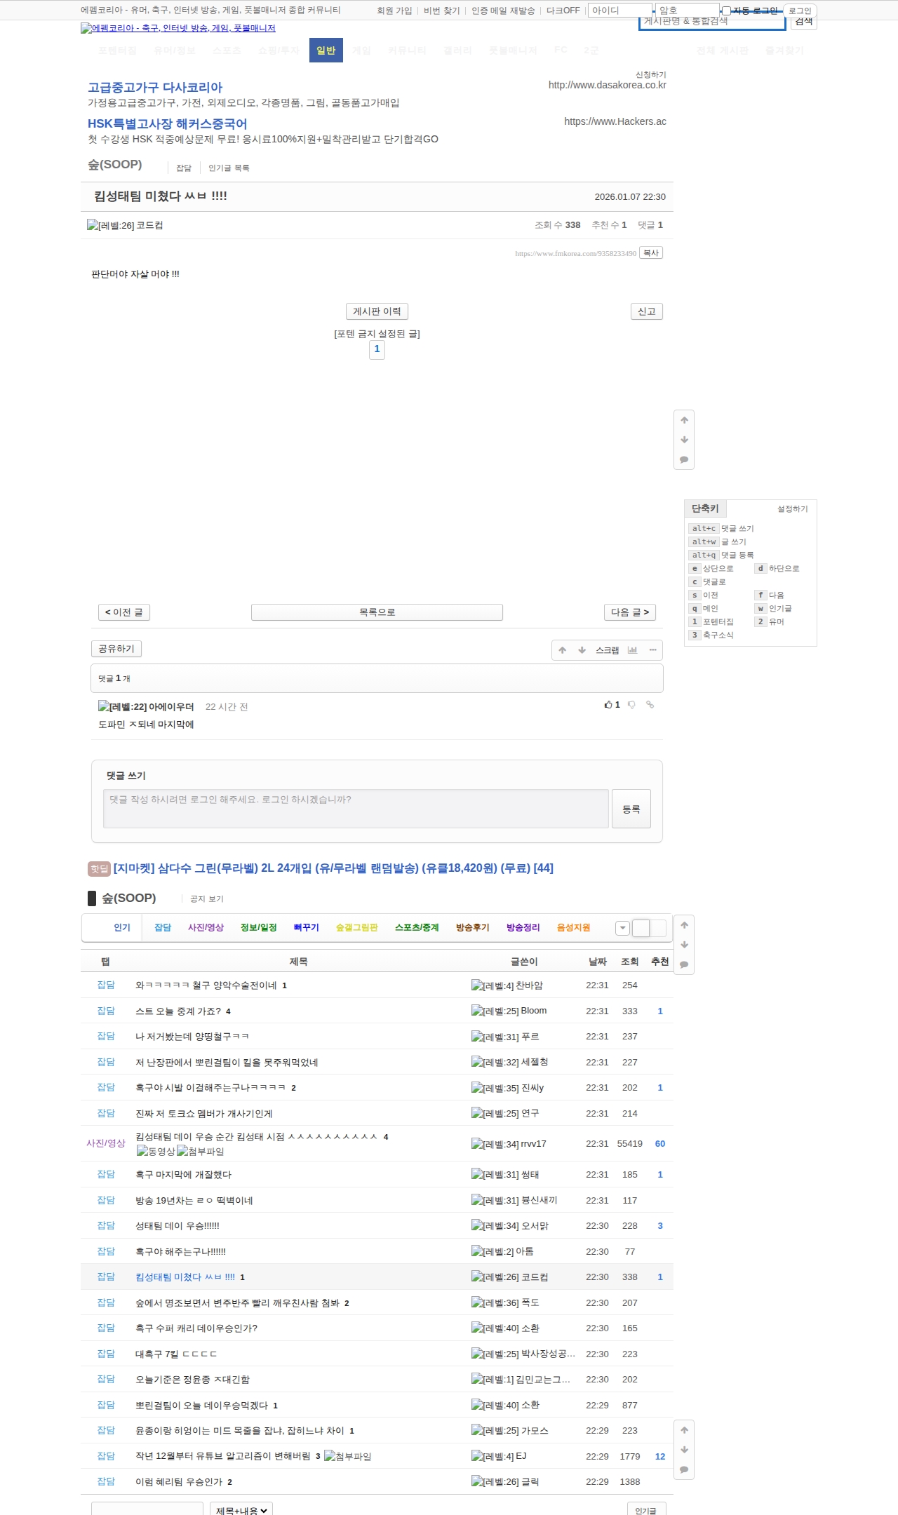Toggle the list view switch beside the category tabs
898x1515 pixels.
(648, 928)
